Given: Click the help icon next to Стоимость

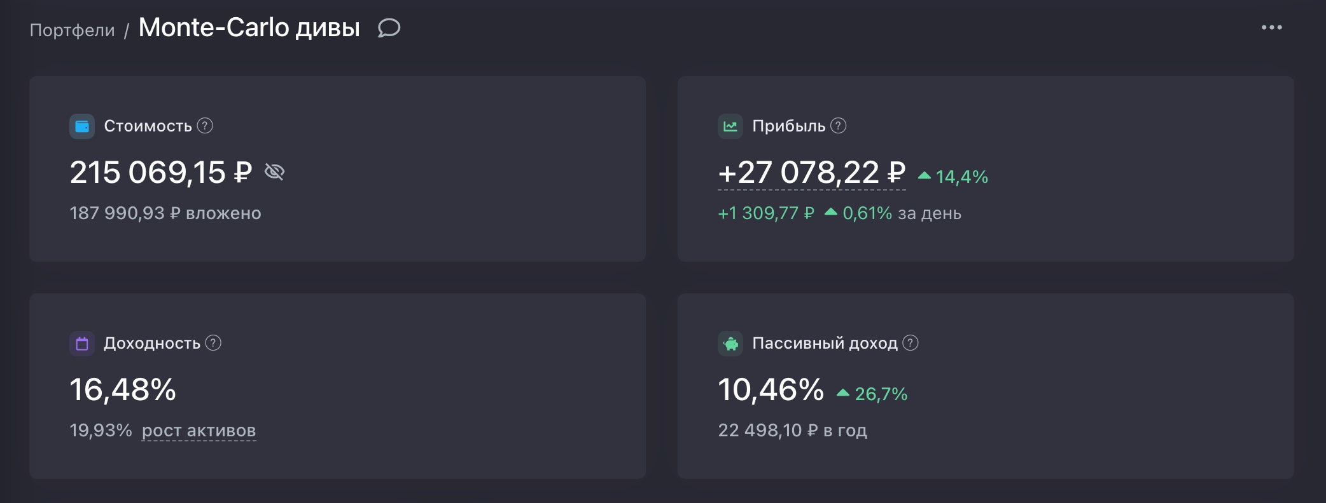Looking at the screenshot, I should (x=205, y=126).
